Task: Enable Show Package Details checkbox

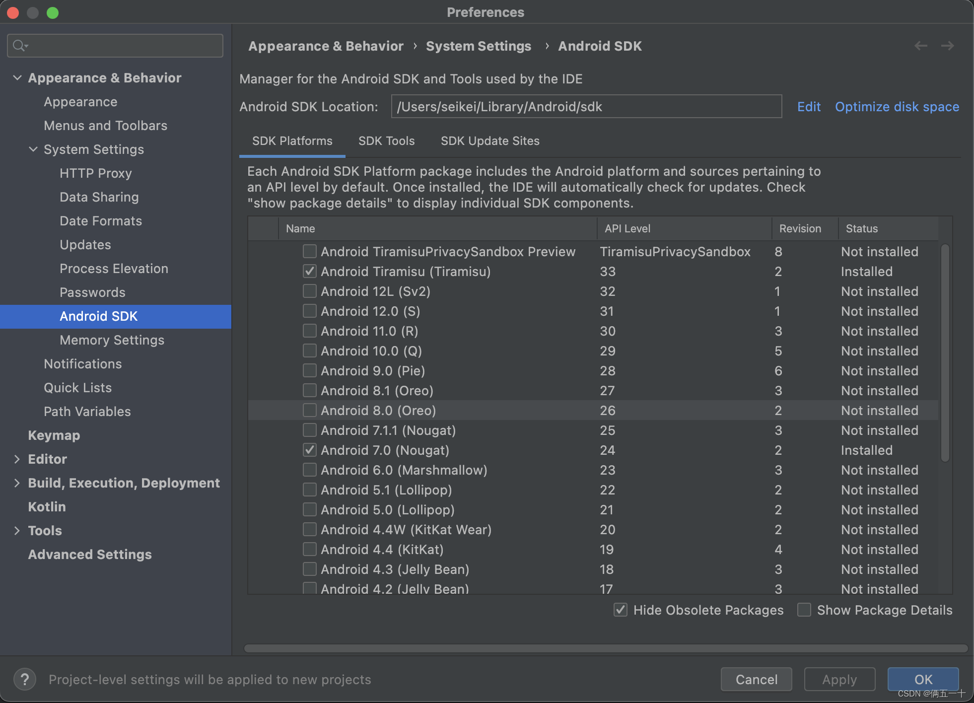Action: tap(804, 610)
